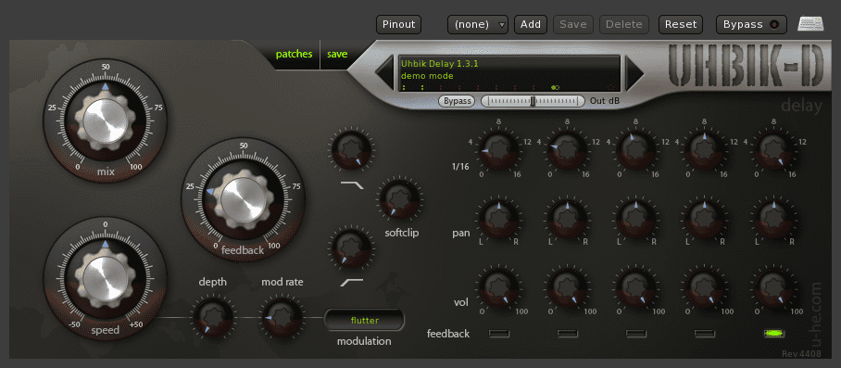Click the high-pass filter knob
Screen dimensions: 841x368
point(351,247)
